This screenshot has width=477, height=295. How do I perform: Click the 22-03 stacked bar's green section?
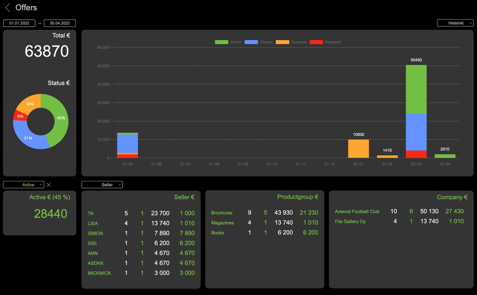click(416, 89)
